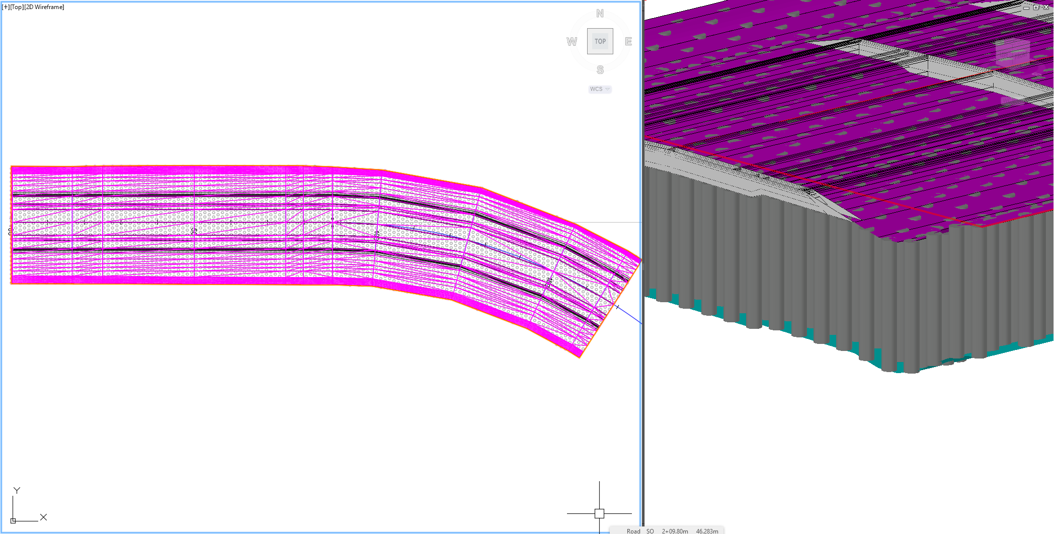Open the WCS coordinate system dropdown
1054x534 pixels.
(x=600, y=89)
